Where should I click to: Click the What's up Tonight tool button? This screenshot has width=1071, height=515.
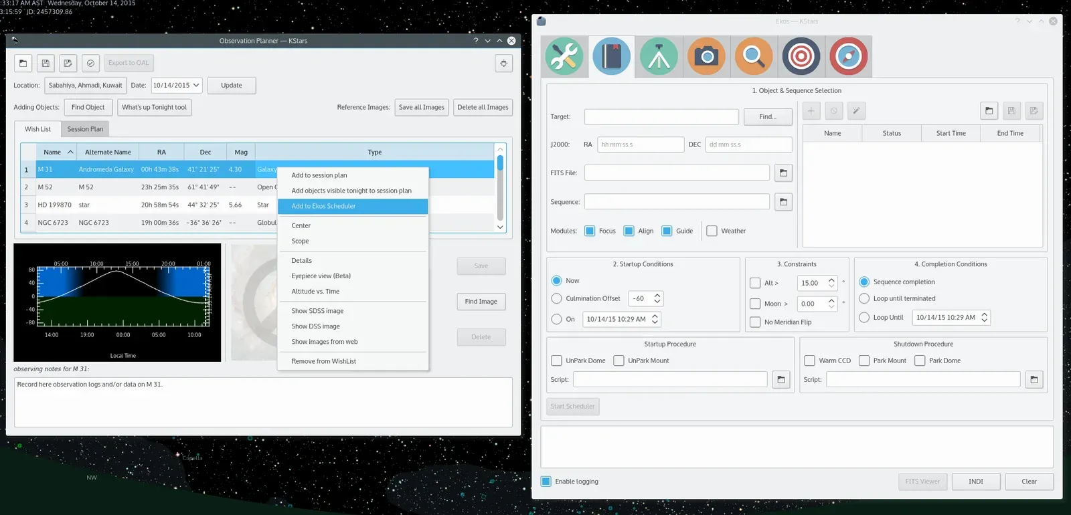point(154,107)
